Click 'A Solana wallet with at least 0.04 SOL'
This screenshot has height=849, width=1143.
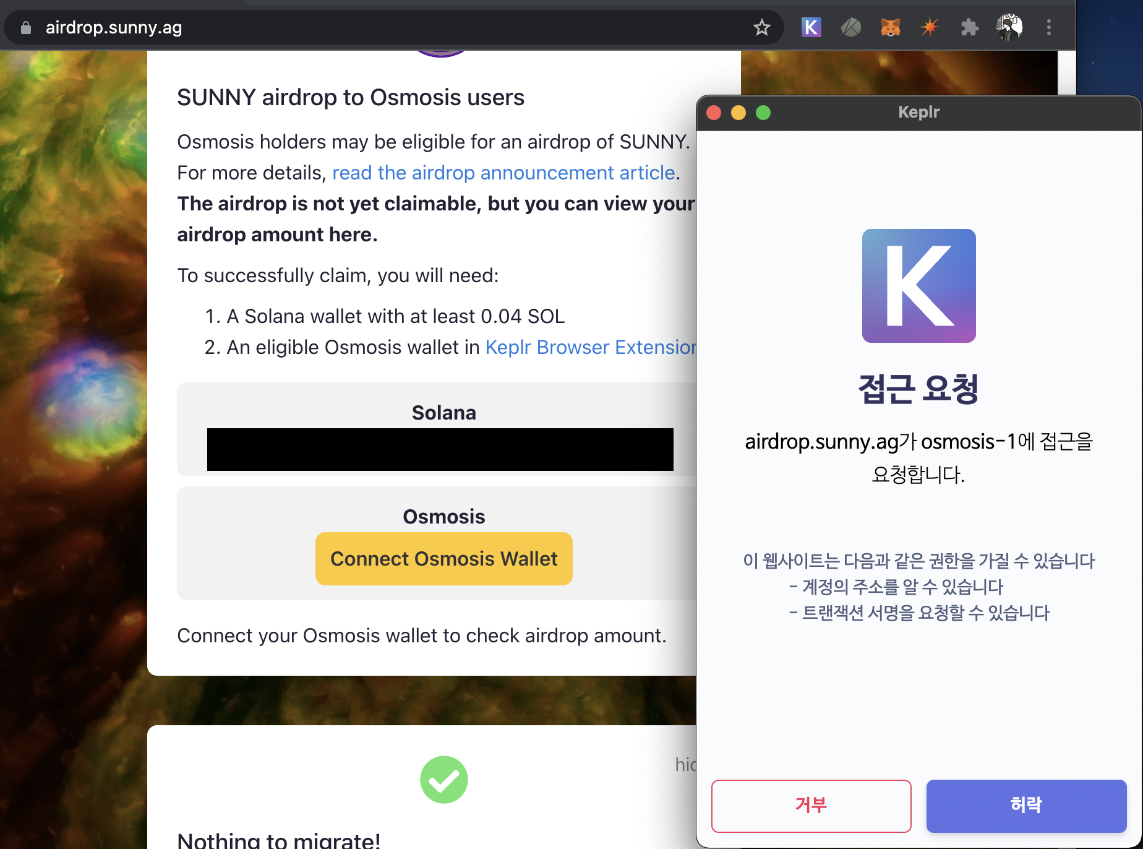pyautogui.click(x=396, y=316)
